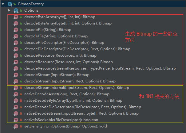Click the private lock icon of nativeIsSeekable
Image resolution: width=186 pixels, height=133 pixels.
[x=21, y=120]
